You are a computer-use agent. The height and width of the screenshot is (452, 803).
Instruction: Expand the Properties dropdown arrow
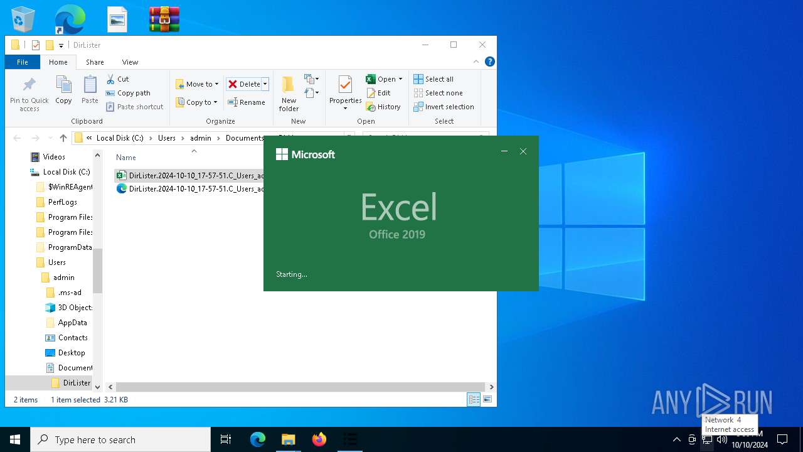click(x=345, y=109)
